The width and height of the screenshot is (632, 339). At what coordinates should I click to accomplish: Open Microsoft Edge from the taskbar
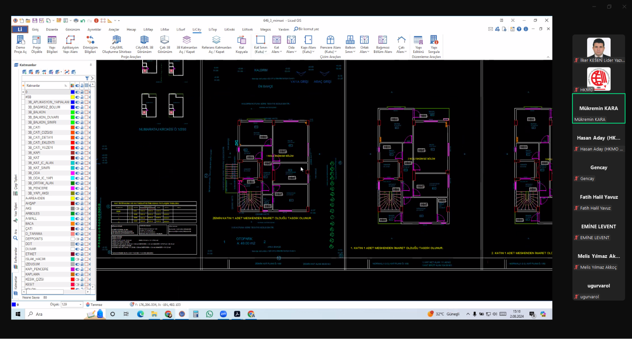140,314
